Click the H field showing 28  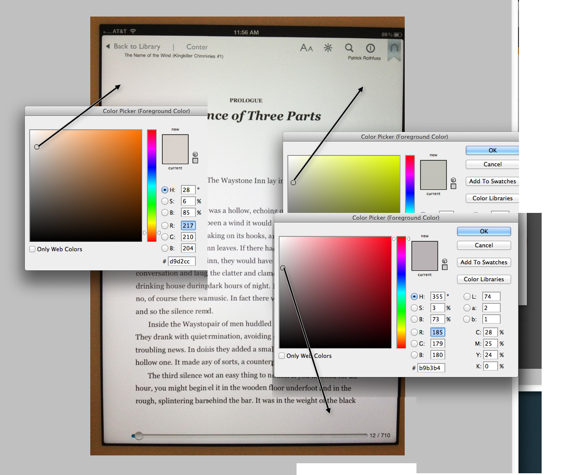pos(188,190)
